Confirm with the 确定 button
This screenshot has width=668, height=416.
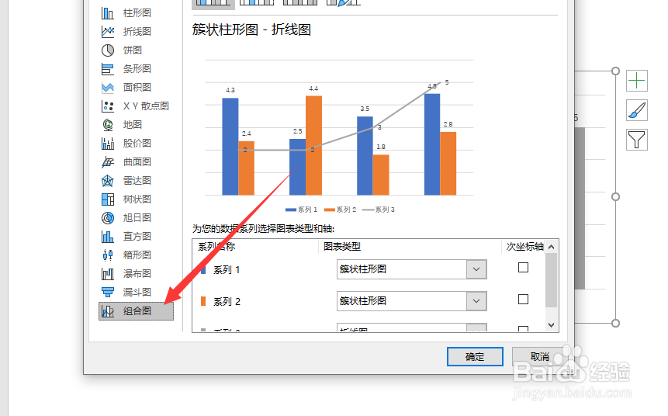click(475, 356)
